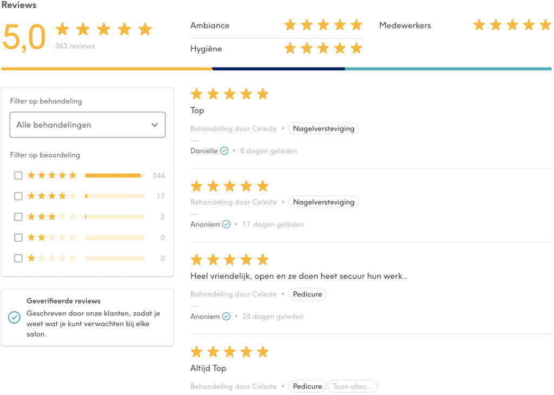
Task: Expand the Toon alles... treatment tag
Action: (x=352, y=386)
